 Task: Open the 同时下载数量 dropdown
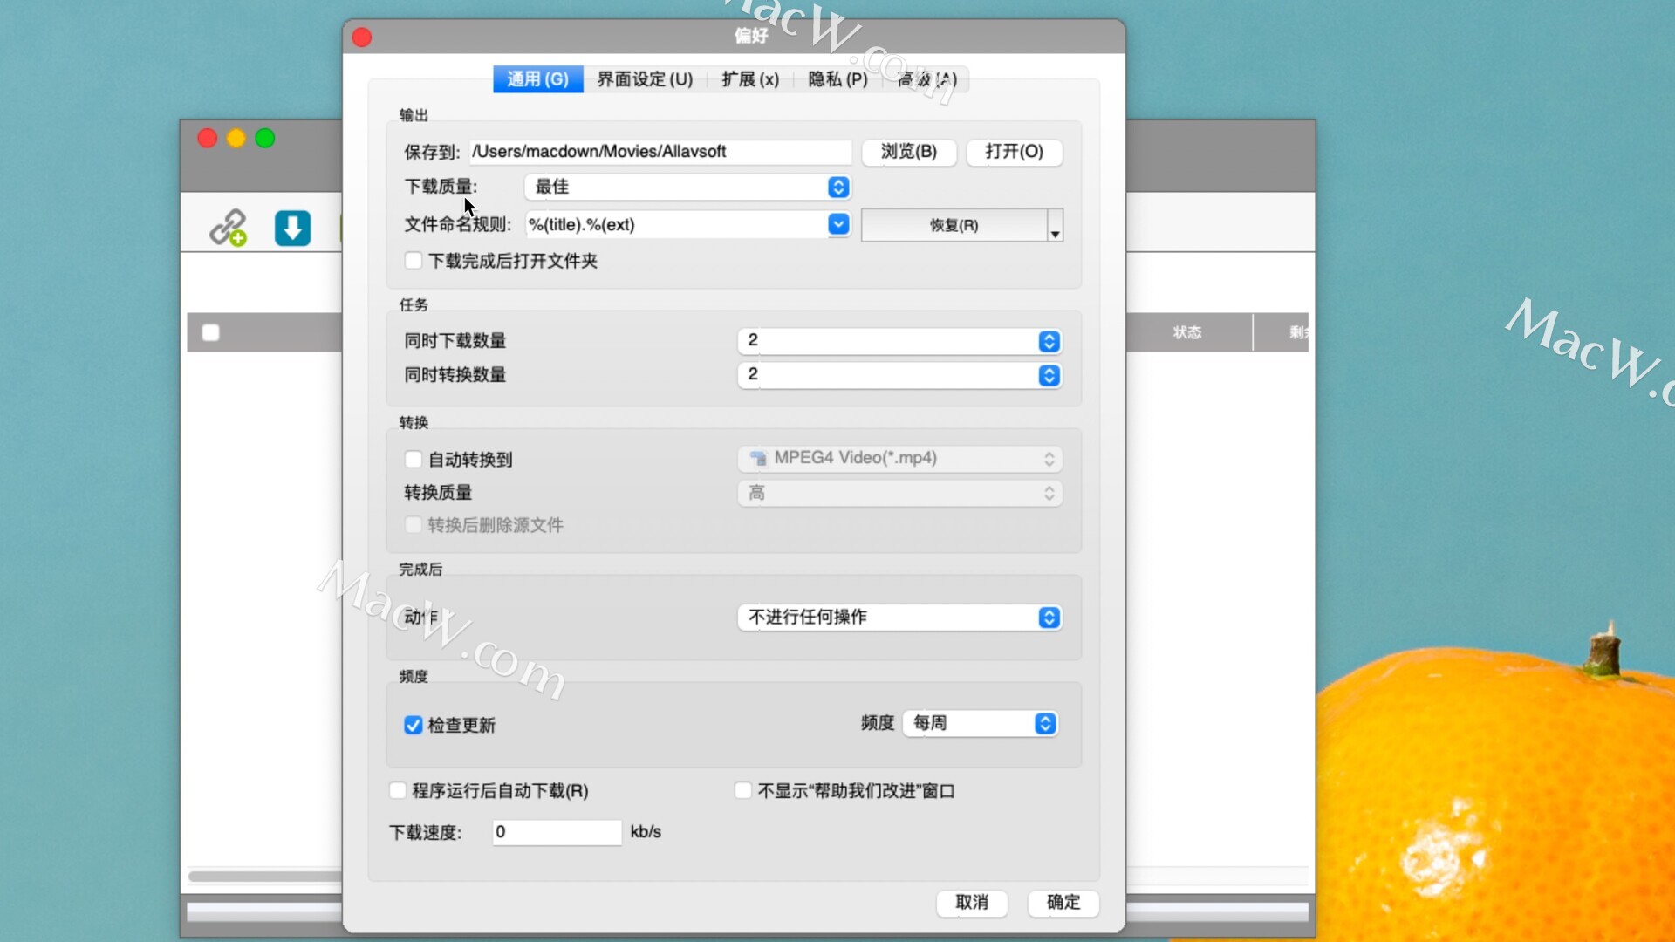click(899, 341)
